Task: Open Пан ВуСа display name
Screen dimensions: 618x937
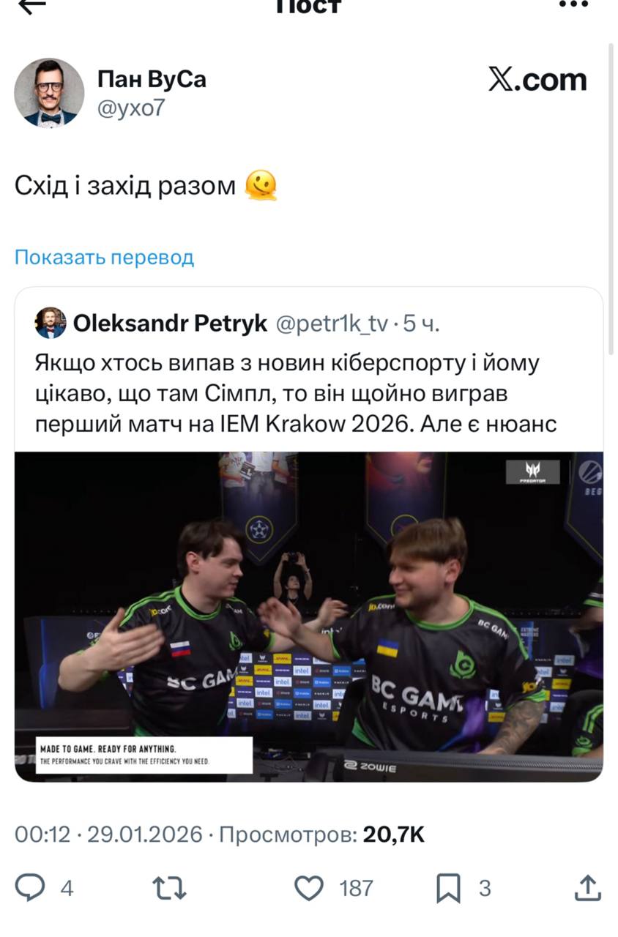Action: [x=152, y=79]
